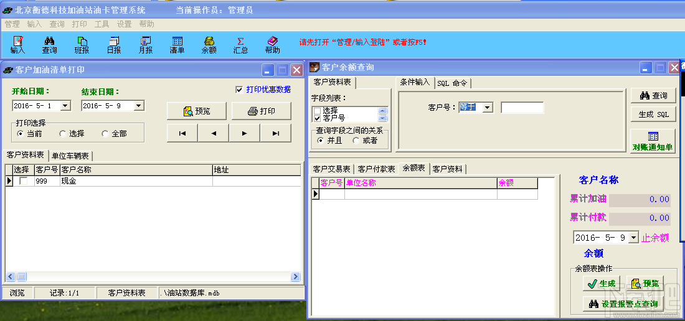Switch to the 客户付款表 tab
Viewport: 685px width, 321px height.
pyautogui.click(x=376, y=169)
